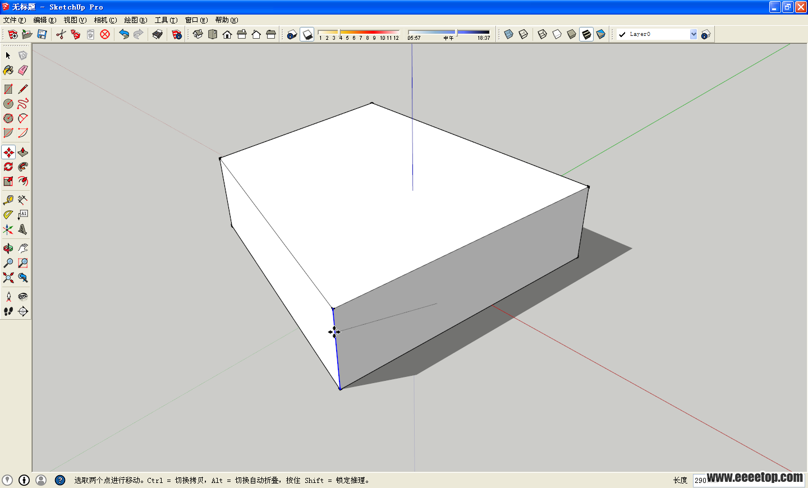808x488 pixels.
Task: Click the red Erase circle icon
Action: (105, 34)
